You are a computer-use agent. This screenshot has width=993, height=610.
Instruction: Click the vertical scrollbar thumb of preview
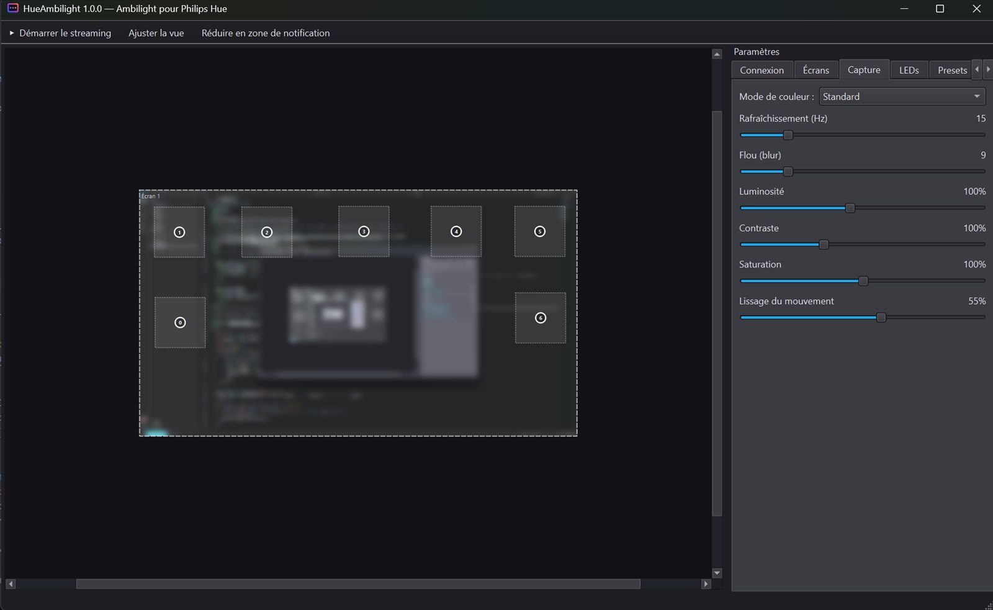pyautogui.click(x=717, y=313)
